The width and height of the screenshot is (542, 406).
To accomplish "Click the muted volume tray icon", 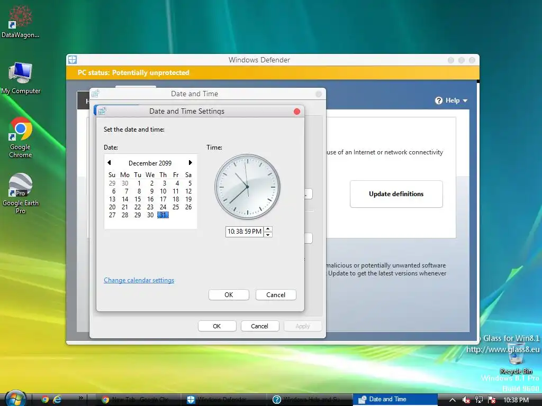I will [x=466, y=400].
